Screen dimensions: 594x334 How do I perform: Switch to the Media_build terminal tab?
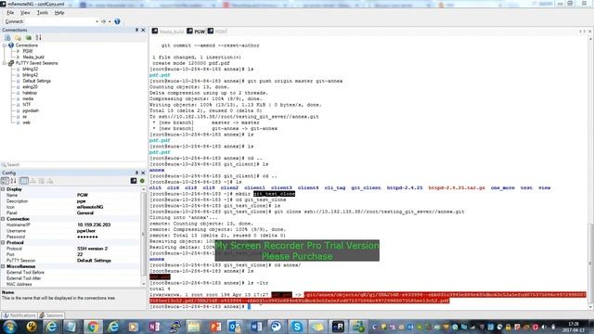[168, 32]
